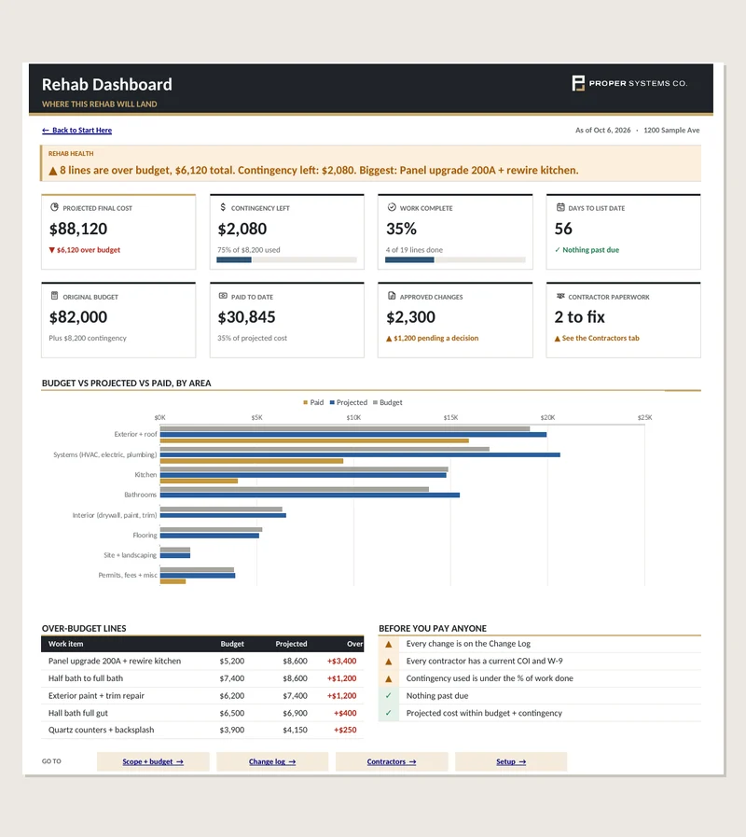Click the 56 days to list value
The image size is (746, 837).
pyautogui.click(x=563, y=229)
